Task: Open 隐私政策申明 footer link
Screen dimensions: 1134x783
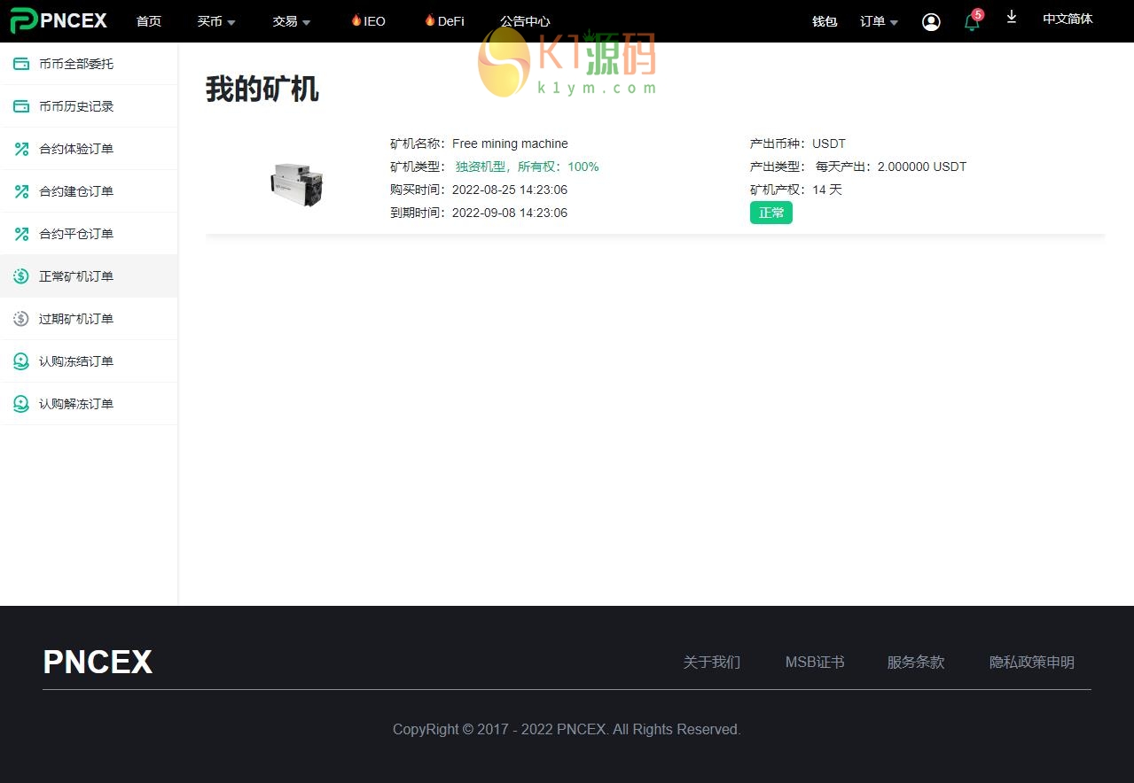Action: click(x=1032, y=662)
